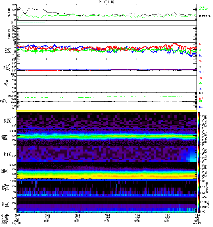Click the yellow bar below Ti panel
This screenshot has height=227, width=213.
(106, 111)
